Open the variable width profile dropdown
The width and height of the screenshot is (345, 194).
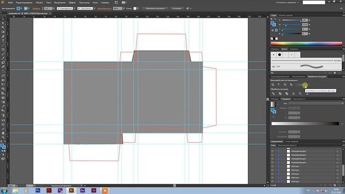[x=74, y=9]
